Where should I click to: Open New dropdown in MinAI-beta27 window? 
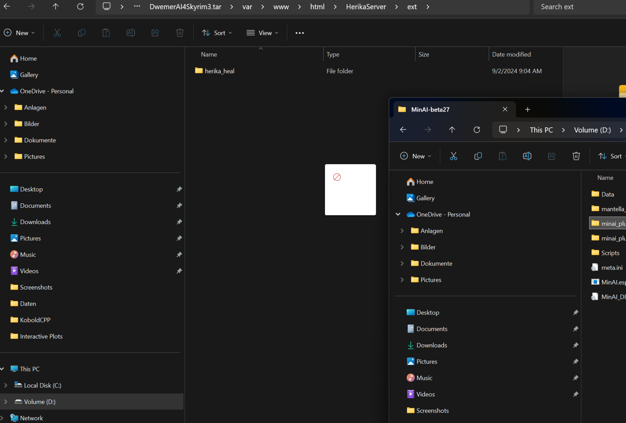416,156
